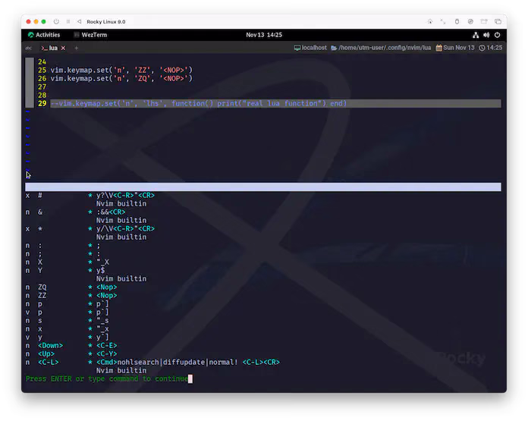The height and width of the screenshot is (421, 528).
Task: Click the abc indicator in tab bar
Action: tap(29, 48)
